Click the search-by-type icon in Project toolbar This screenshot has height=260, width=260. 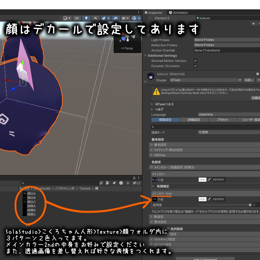tap(108, 183)
